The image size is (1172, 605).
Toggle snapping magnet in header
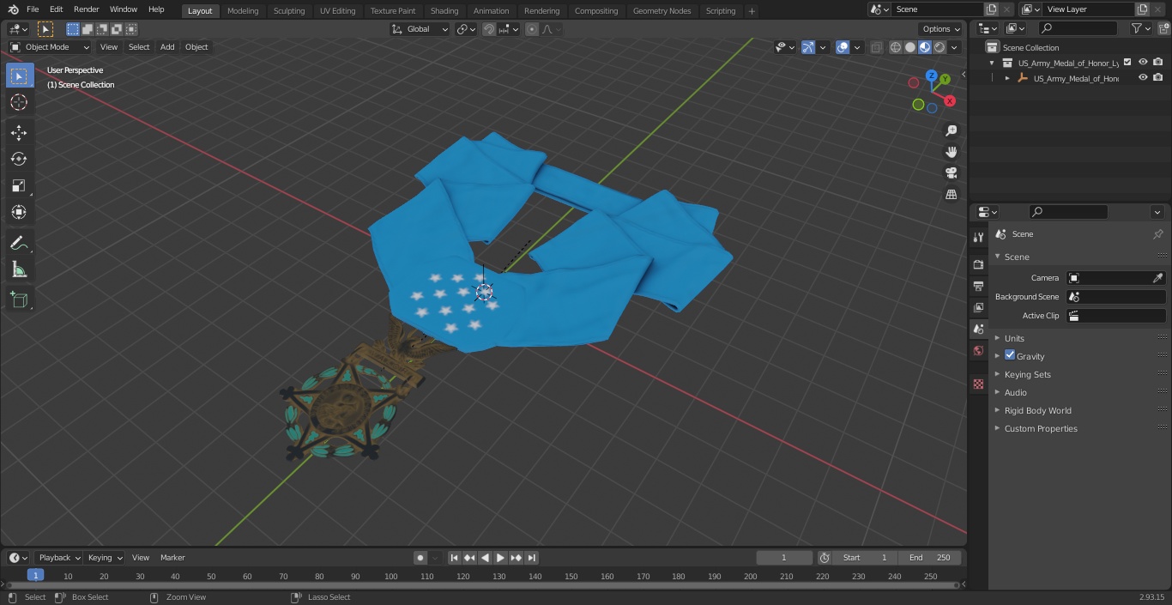click(x=489, y=29)
